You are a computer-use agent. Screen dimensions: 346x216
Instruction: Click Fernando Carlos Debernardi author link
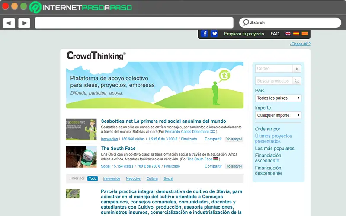coord(187,132)
